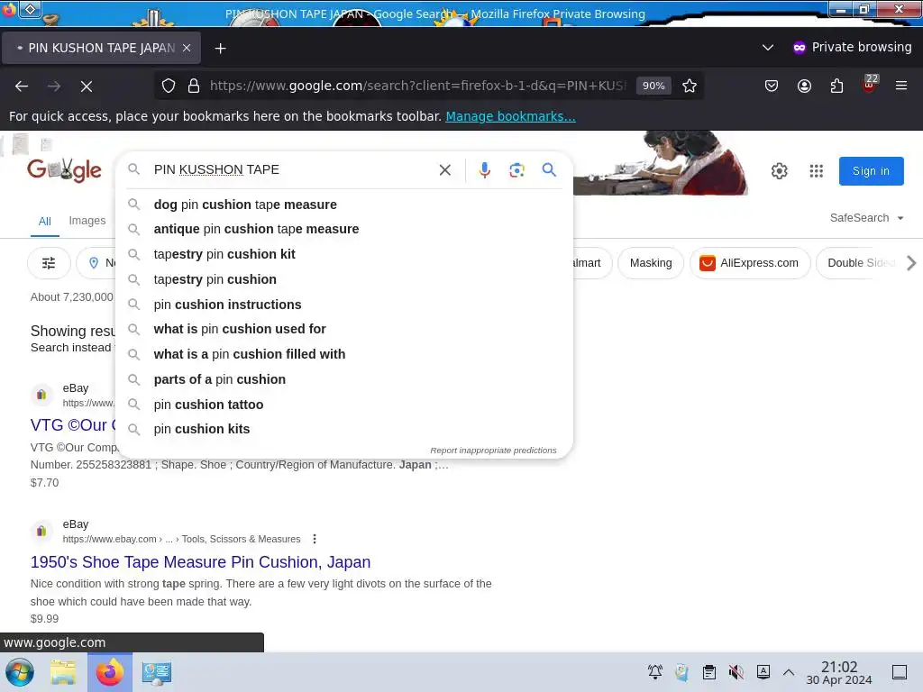Viewport: 923px width, 692px height.
Task: Pick suggestion what is a pin cushion filled with
Action: click(344, 354)
